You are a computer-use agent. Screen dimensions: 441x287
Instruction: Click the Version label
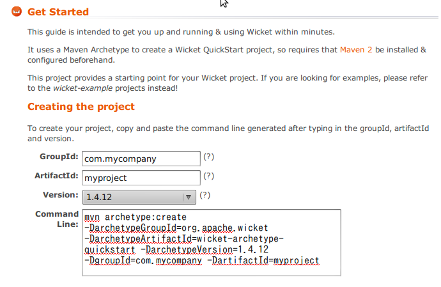pyautogui.click(x=61, y=195)
